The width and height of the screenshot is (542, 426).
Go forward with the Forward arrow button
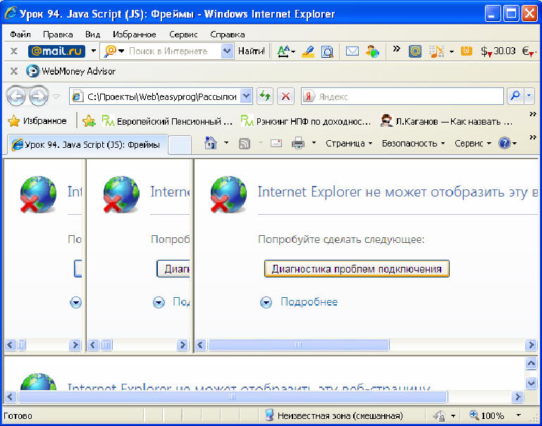pos(38,96)
